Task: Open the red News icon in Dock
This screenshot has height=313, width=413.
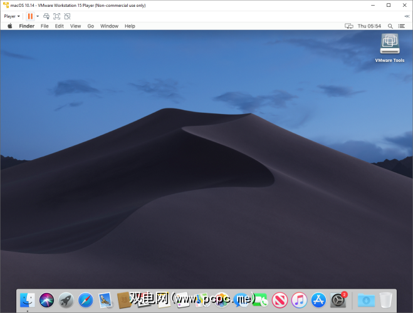Action: [x=280, y=300]
